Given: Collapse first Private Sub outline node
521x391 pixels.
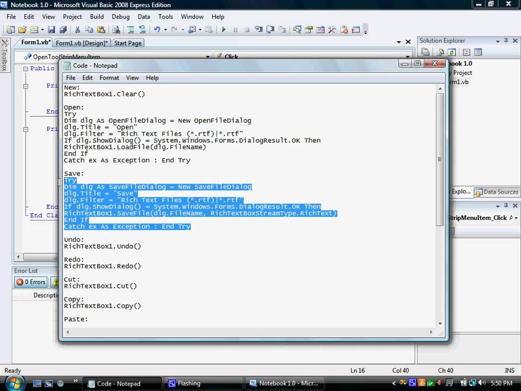Looking at the screenshot, I should click(x=26, y=86).
